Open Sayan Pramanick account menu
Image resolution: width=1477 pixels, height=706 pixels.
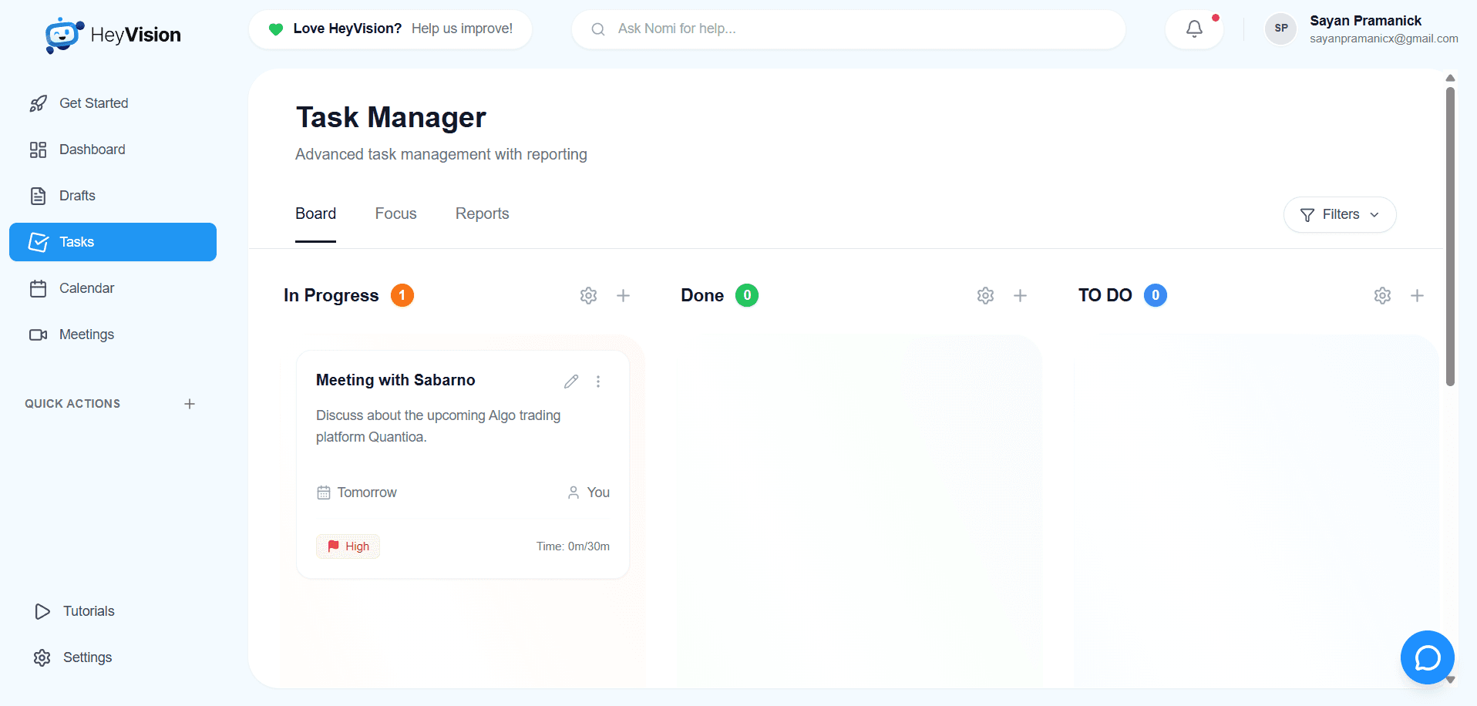[1361, 29]
